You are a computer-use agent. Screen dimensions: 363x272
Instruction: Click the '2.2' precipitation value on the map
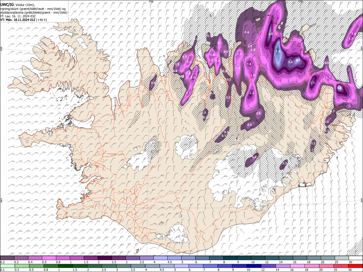click(252, 93)
